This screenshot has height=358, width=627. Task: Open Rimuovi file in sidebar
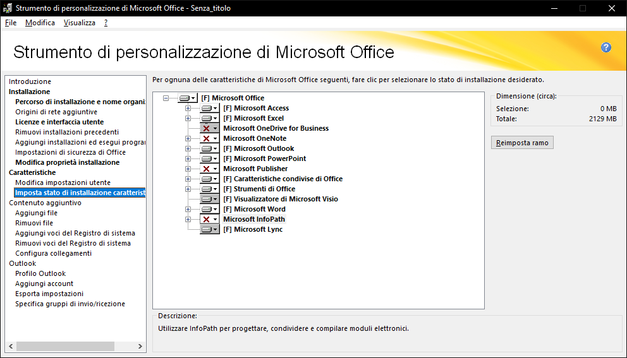(x=34, y=223)
